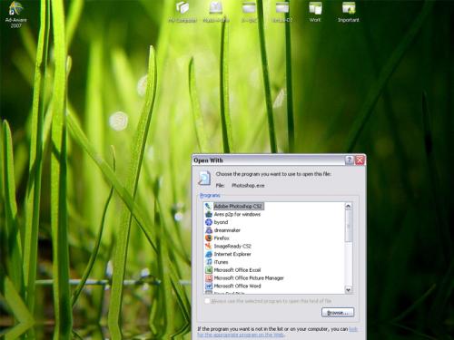The width and height of the screenshot is (454, 340).
Task: Select "Microsoft Office Word" entry
Action: [237, 286]
